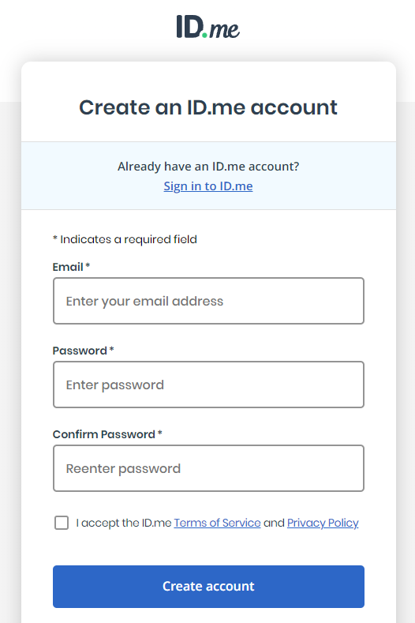Open the Sign in to ID.me link
This screenshot has width=415, height=623.
[208, 186]
